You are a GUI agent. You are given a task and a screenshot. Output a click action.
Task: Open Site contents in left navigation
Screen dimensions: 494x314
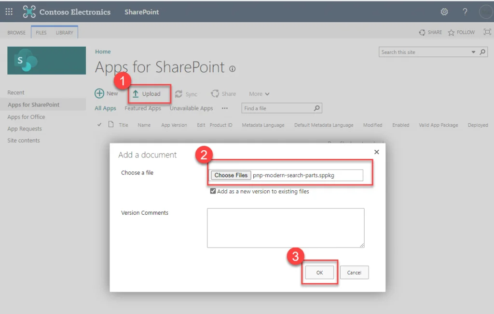(x=24, y=140)
